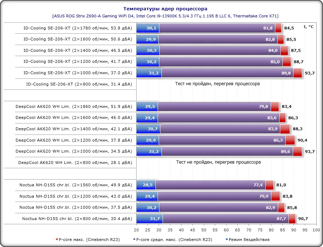Select label Noctua NH-D15S chr.bl. 2×800 об/мин
Screen dimensions: 323x247
[77, 219]
